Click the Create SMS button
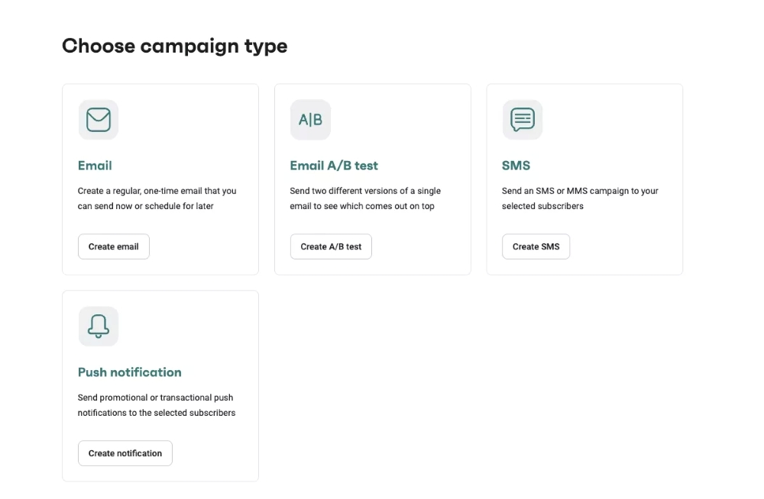 (536, 246)
